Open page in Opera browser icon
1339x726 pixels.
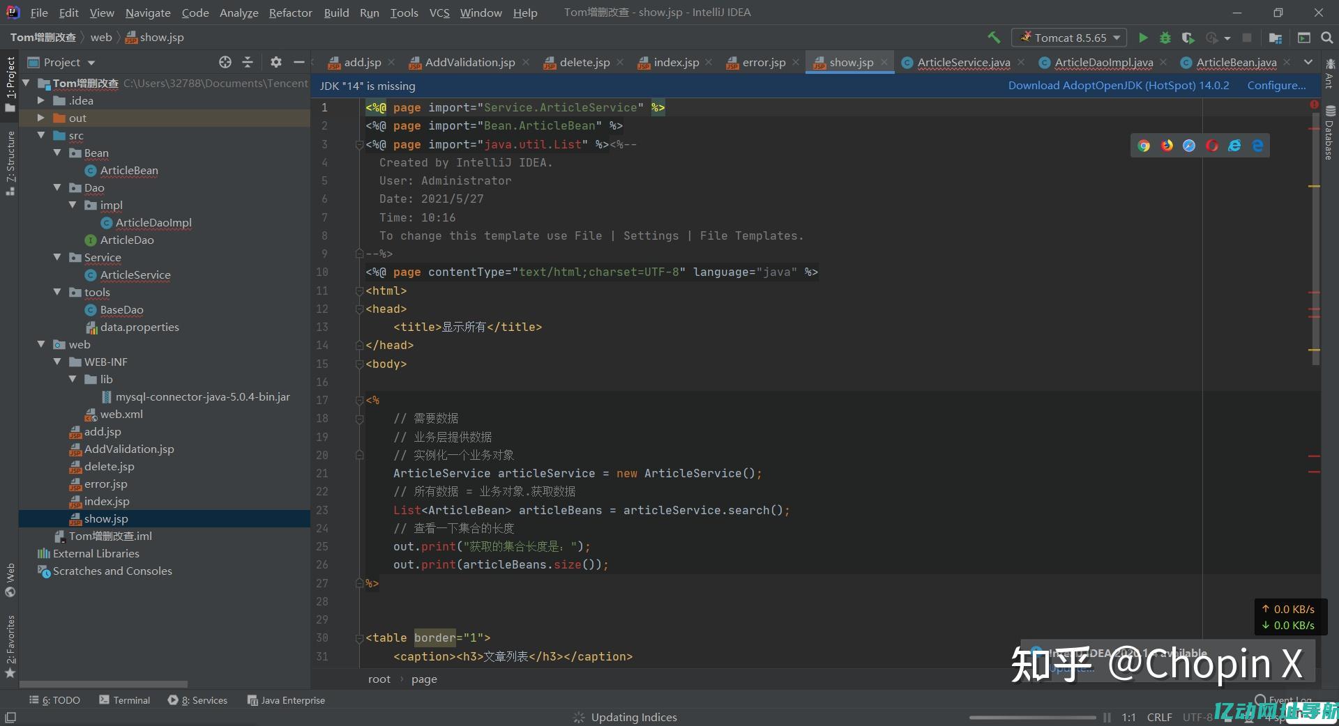coord(1212,146)
